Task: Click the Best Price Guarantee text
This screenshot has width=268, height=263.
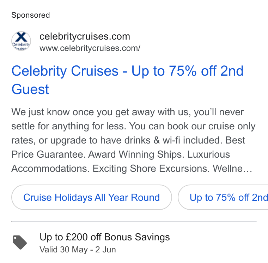Action: pos(128,147)
